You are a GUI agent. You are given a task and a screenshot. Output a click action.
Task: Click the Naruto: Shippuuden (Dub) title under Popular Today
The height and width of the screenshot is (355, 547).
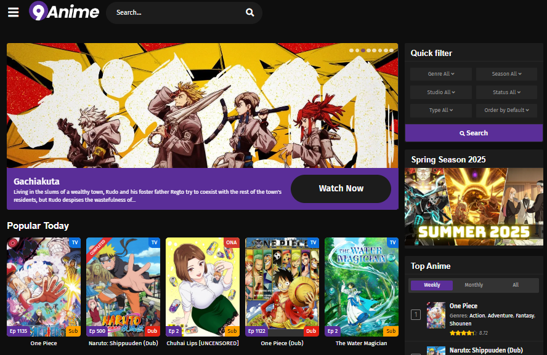123,343
